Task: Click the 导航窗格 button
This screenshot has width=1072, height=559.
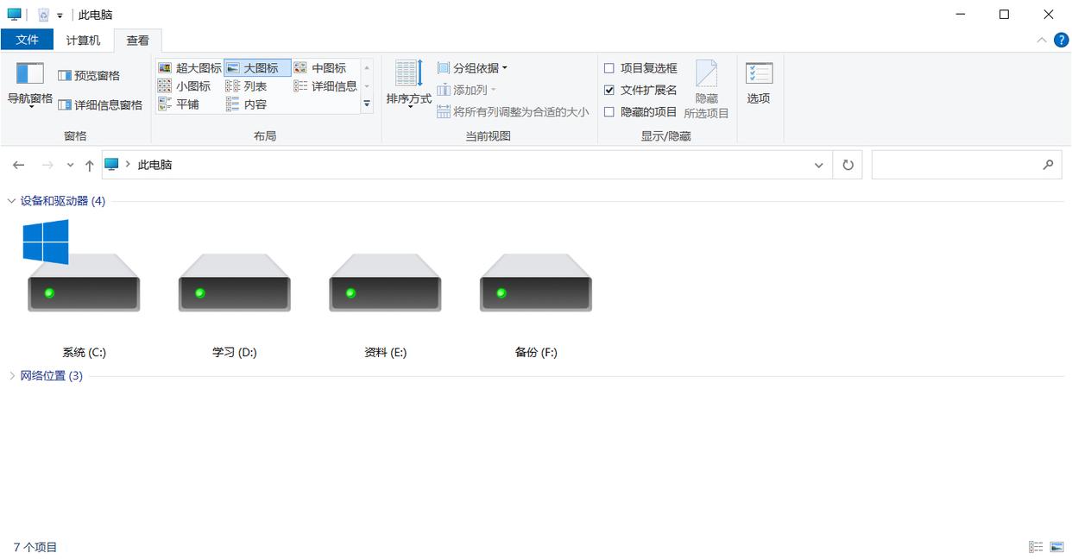Action: (x=30, y=85)
